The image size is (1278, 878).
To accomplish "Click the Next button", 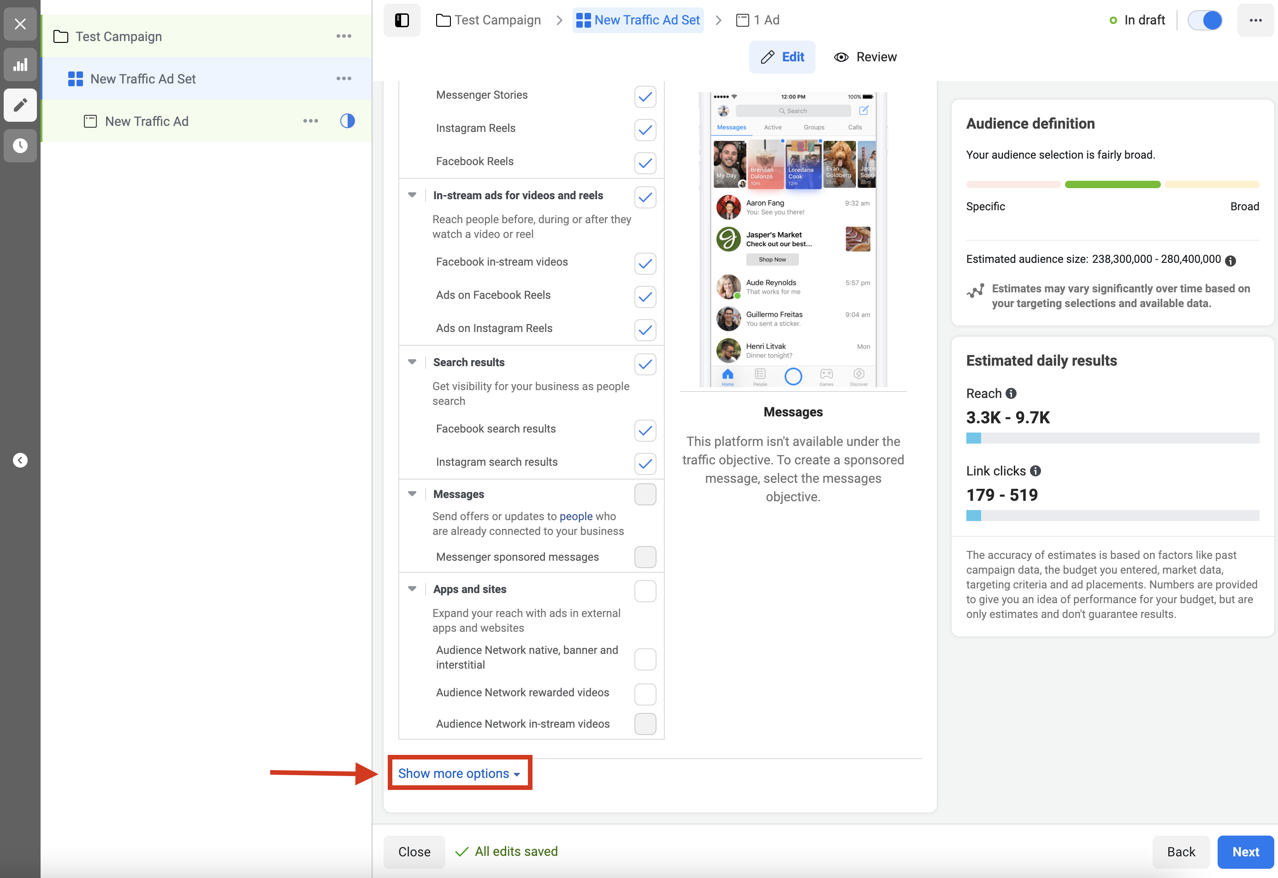I will (x=1245, y=852).
